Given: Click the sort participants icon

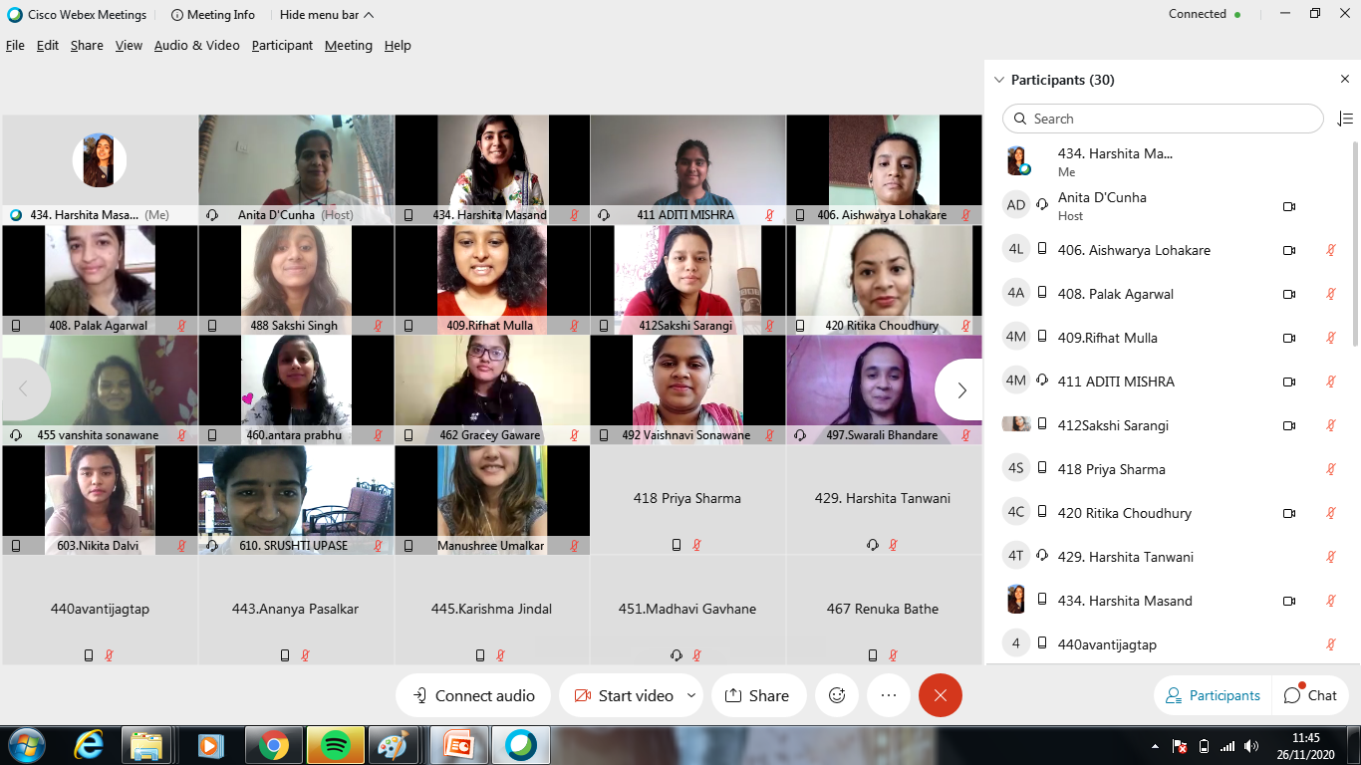Looking at the screenshot, I should (1344, 119).
